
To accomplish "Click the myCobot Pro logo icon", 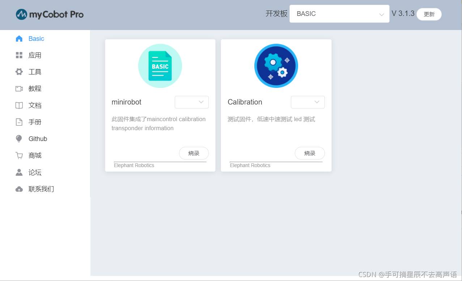I will pyautogui.click(x=21, y=14).
